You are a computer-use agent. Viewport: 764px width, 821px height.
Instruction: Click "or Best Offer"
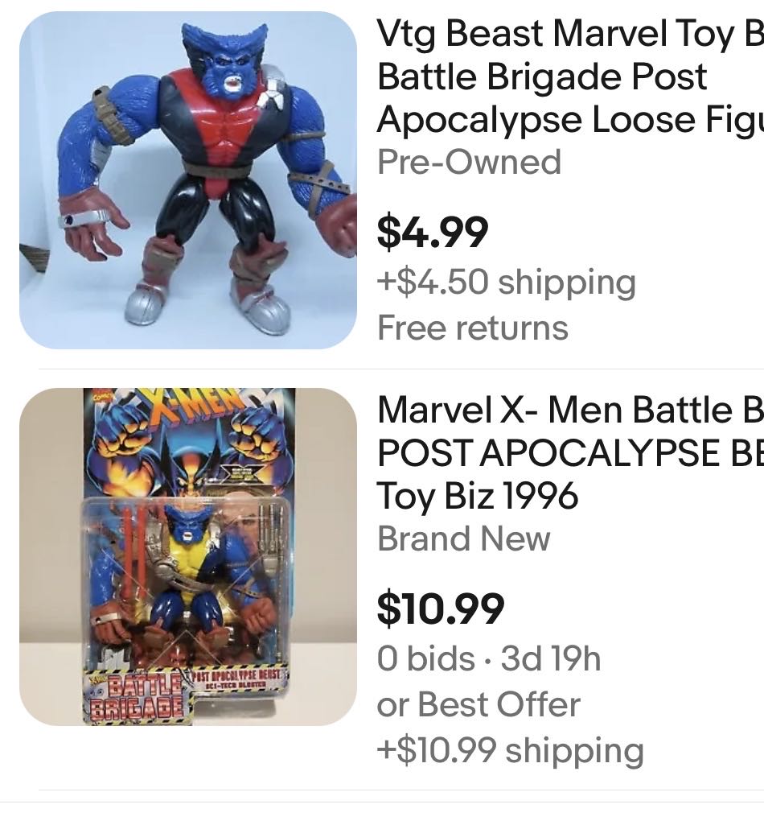click(x=479, y=704)
